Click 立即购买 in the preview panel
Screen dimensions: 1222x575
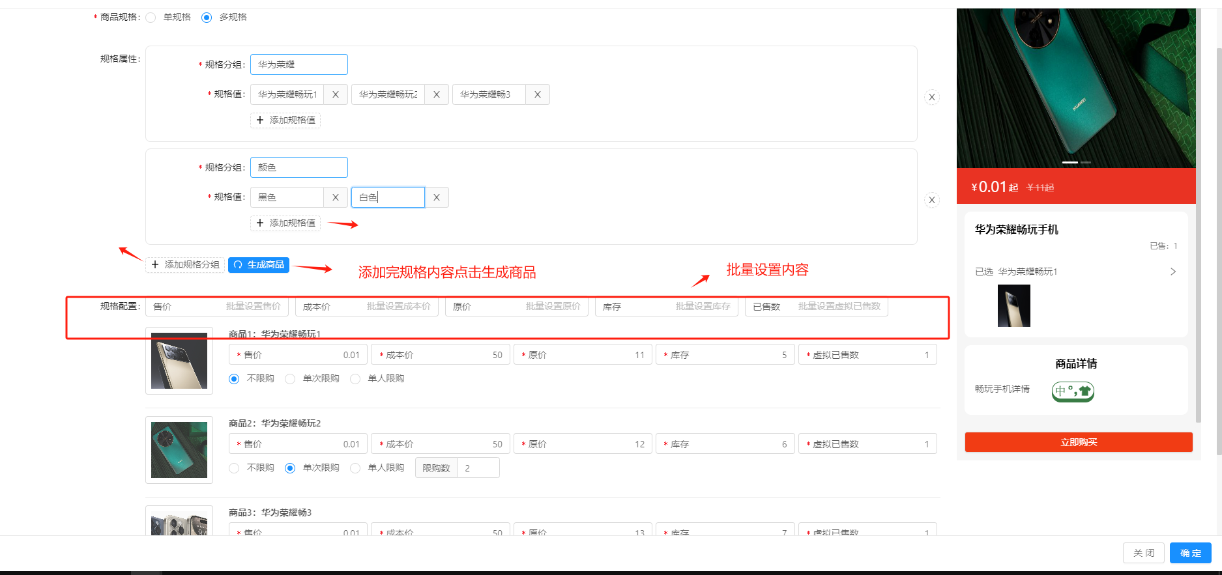[1079, 442]
